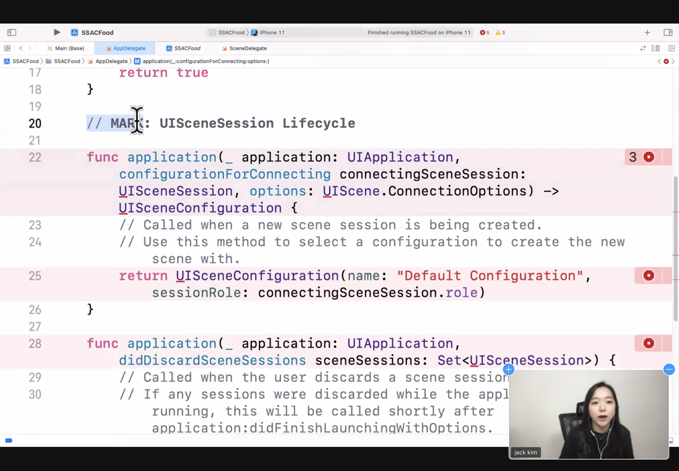The image size is (679, 471).
Task: Toggle the editor layout options button
Action: click(655, 48)
